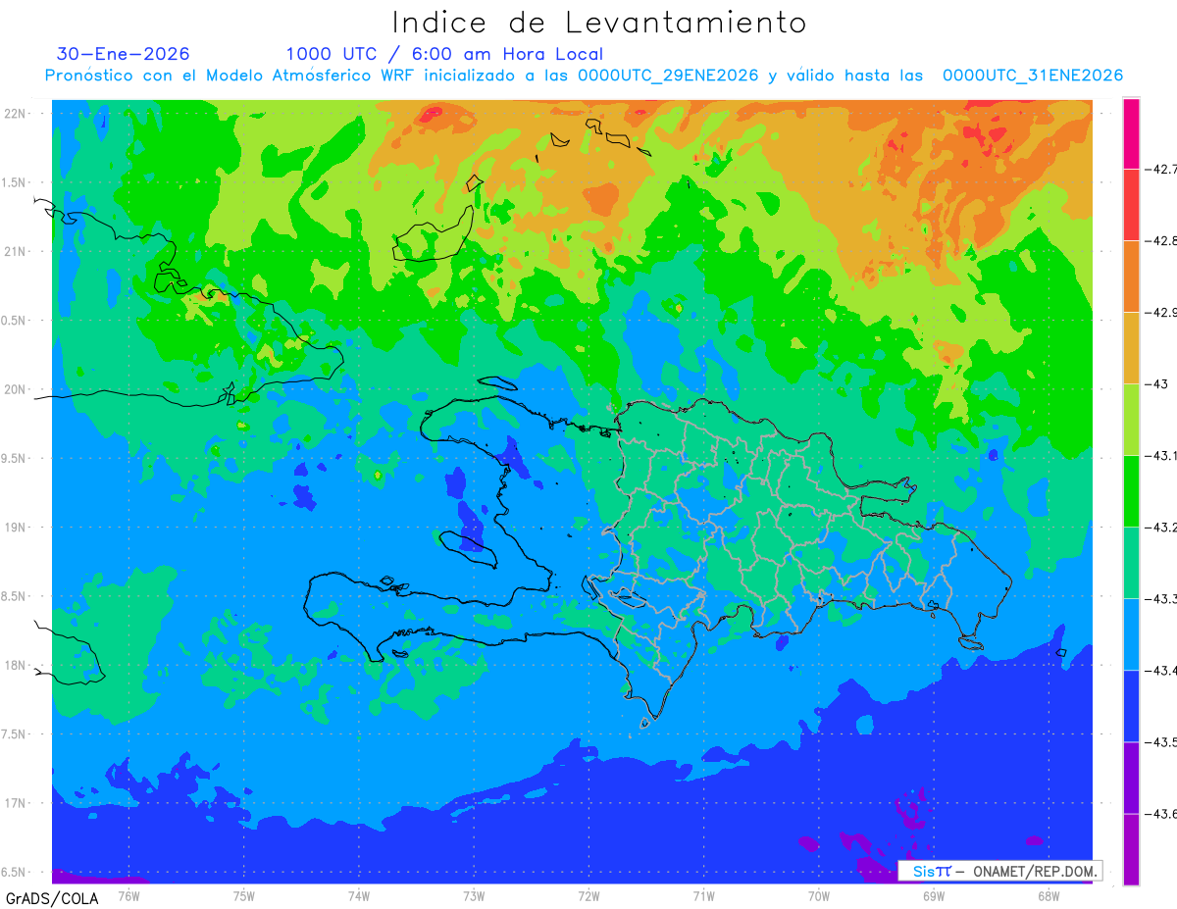Click the latitude label "20N"

pos(17,389)
